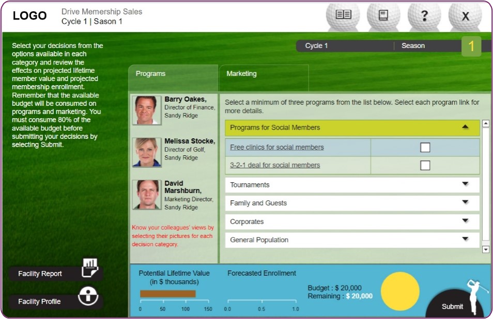The height and width of the screenshot is (319, 493).
Task: Click the Facility Report chart icon
Action: point(90,268)
